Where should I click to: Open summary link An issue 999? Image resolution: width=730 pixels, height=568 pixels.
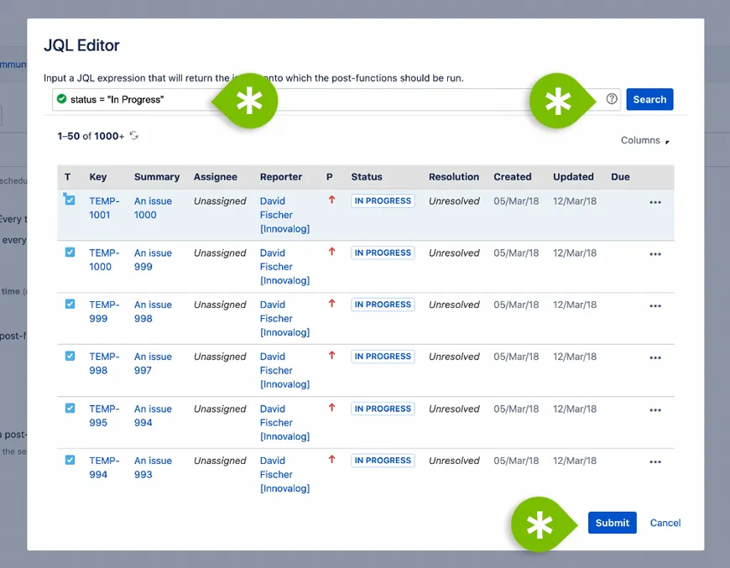[x=153, y=259]
